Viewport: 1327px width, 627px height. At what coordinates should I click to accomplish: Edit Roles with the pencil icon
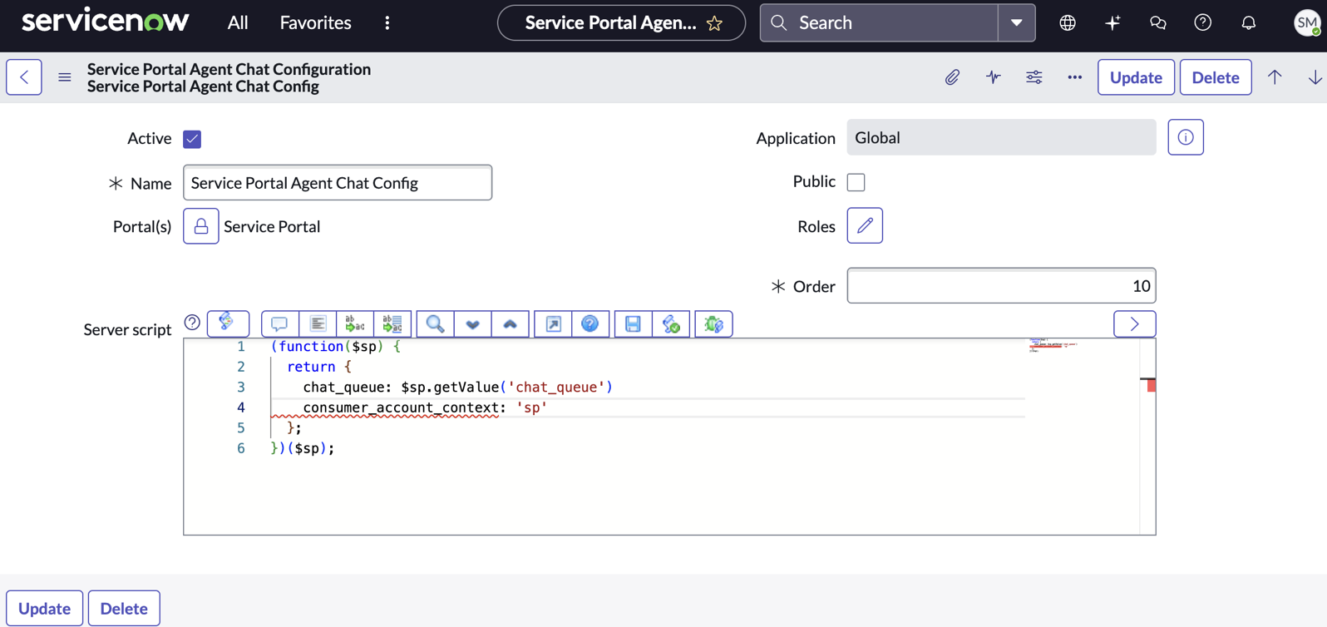point(865,225)
